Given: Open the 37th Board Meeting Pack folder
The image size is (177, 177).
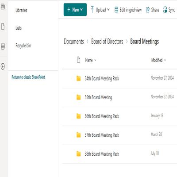Looking at the screenshot, I should point(102,135).
